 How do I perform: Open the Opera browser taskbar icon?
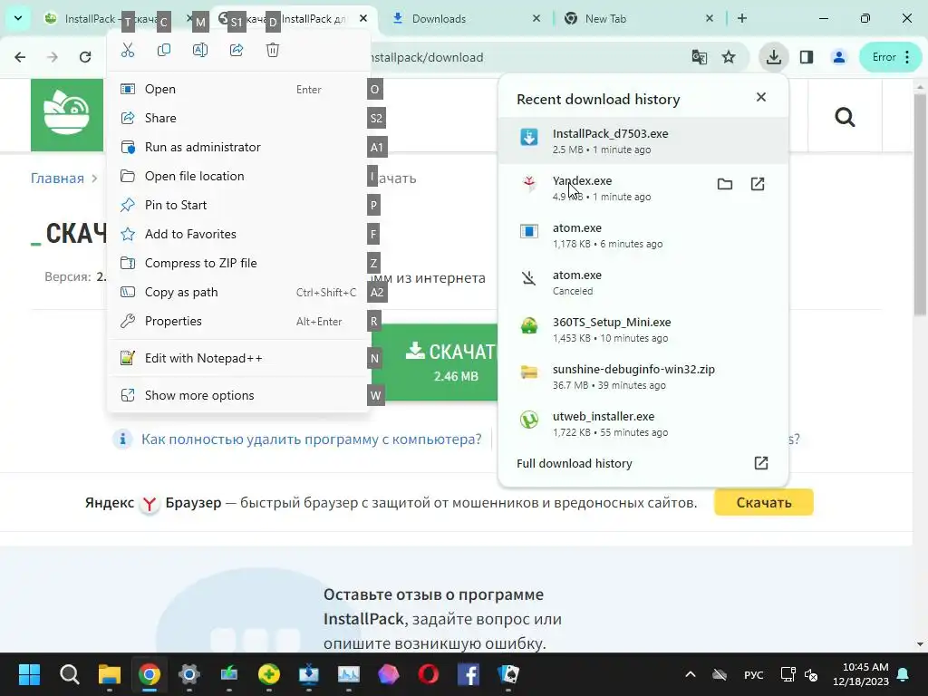pos(429,674)
